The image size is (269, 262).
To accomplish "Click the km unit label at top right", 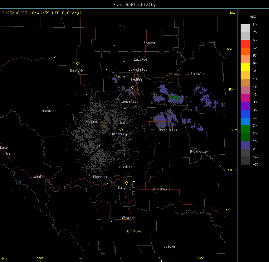I will 232,13.
